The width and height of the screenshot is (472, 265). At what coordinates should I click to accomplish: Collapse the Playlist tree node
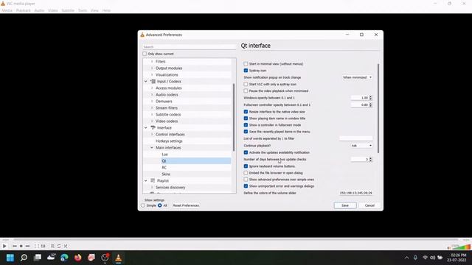[x=146, y=181]
